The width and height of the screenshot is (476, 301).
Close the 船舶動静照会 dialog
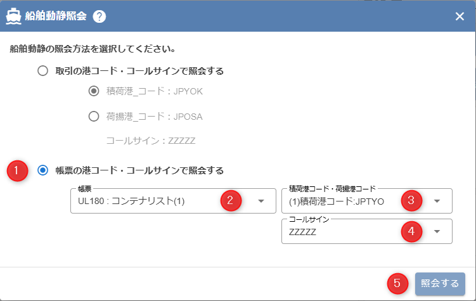click(460, 16)
